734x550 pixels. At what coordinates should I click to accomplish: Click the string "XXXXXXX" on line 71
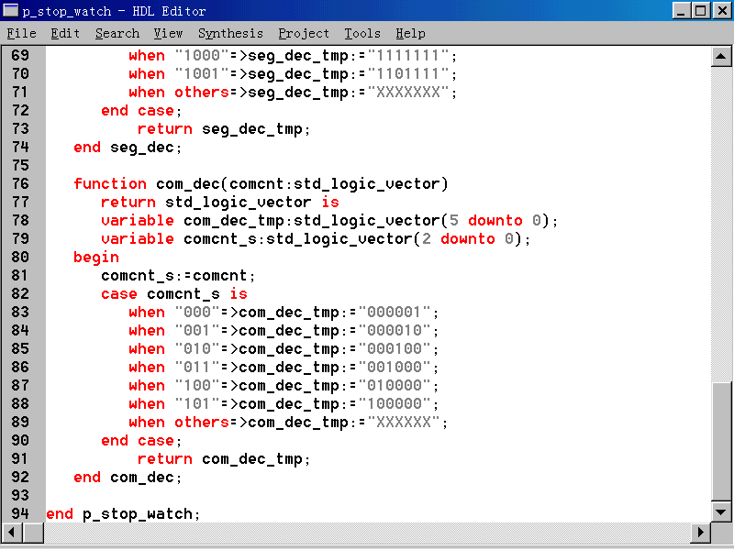coord(407,92)
